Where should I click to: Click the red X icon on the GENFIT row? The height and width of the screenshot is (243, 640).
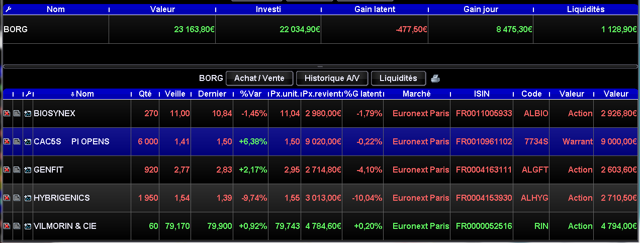click(x=7, y=170)
